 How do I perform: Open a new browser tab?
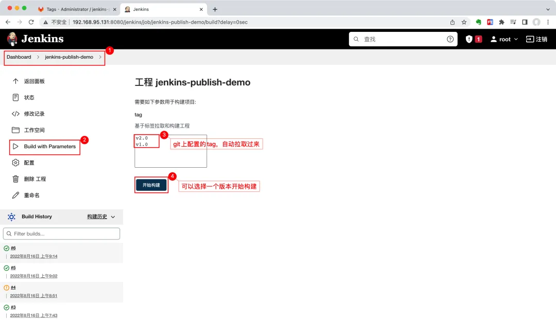215,10
